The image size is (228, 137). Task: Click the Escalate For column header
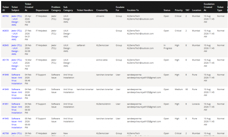coord(120,9)
